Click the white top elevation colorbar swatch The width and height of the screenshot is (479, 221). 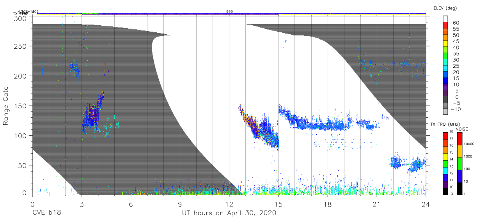(x=446, y=19)
